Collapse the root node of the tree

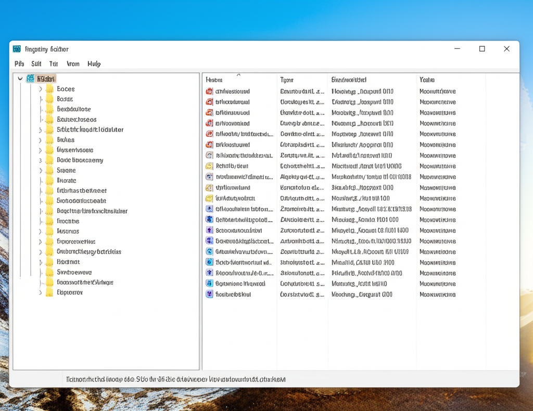tap(20, 79)
